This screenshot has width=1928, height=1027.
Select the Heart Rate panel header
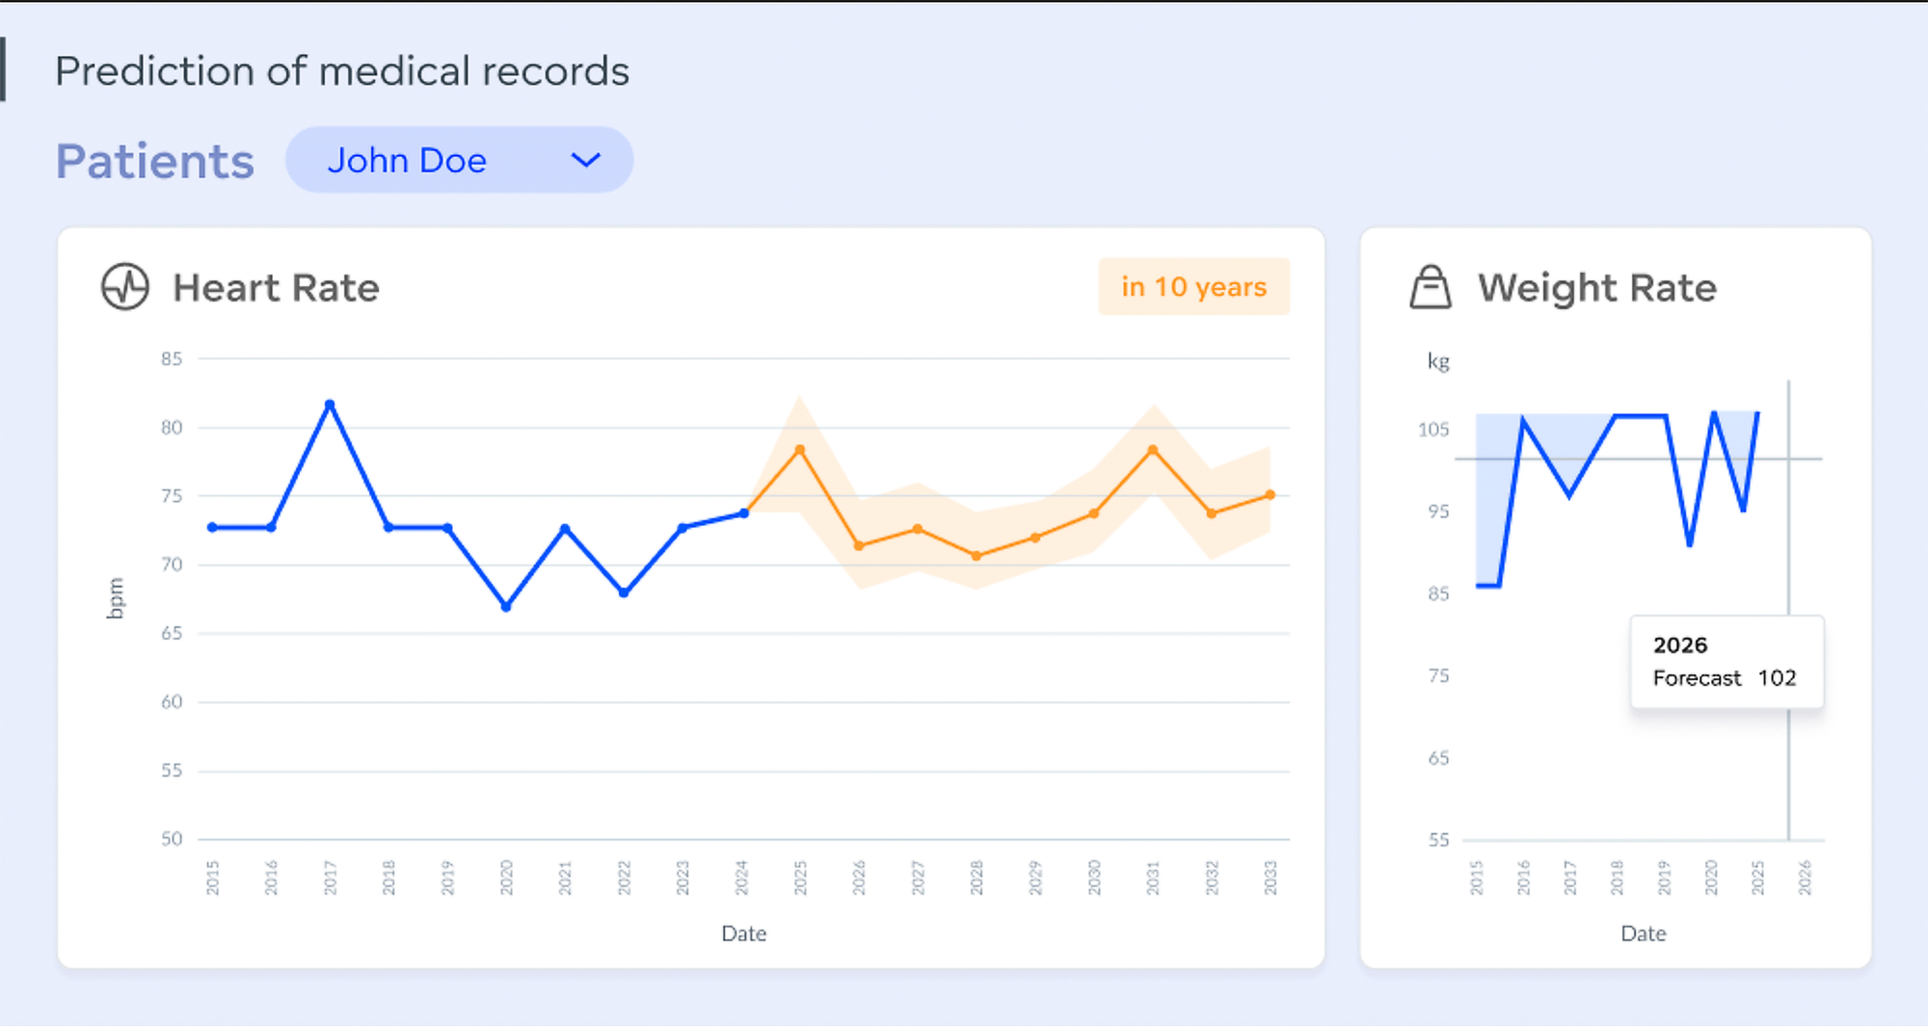coord(276,287)
